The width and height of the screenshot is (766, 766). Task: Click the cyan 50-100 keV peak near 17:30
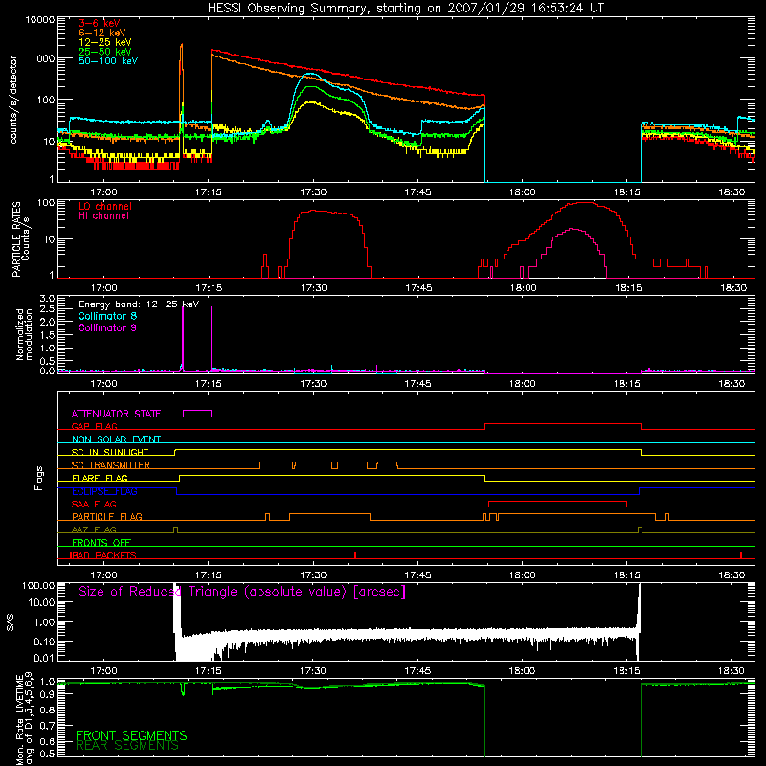click(x=308, y=75)
